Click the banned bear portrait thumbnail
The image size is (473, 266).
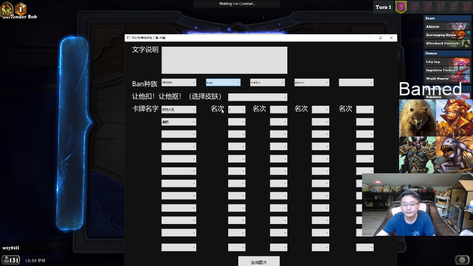[417, 118]
